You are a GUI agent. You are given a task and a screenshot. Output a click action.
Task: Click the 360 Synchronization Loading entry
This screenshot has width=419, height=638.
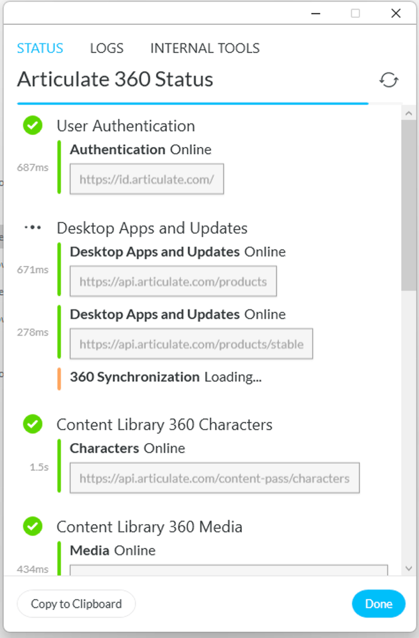click(x=165, y=377)
